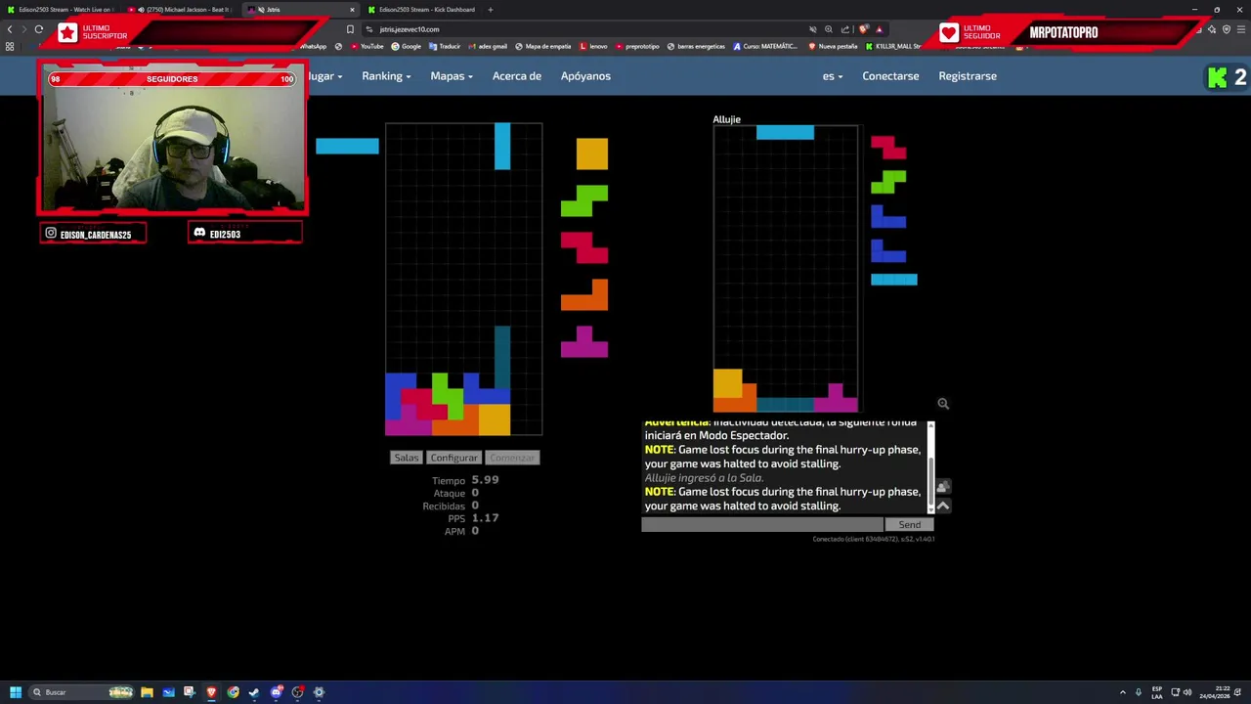Click the Instagram EDISON_CARDENAS25 badge
The height and width of the screenshot is (704, 1251).
pyautogui.click(x=93, y=234)
